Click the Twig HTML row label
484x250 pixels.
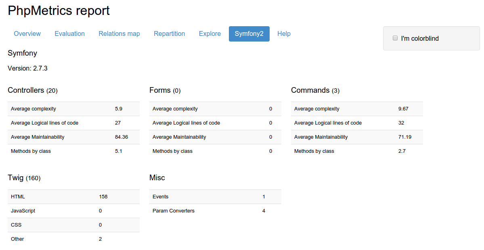18,197
